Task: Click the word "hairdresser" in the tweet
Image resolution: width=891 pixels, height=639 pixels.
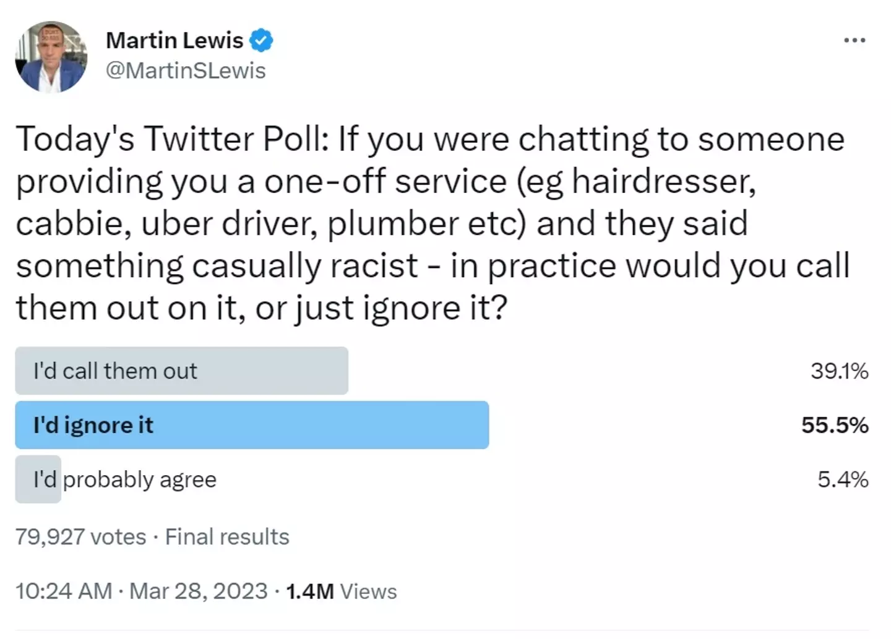Action: click(663, 181)
